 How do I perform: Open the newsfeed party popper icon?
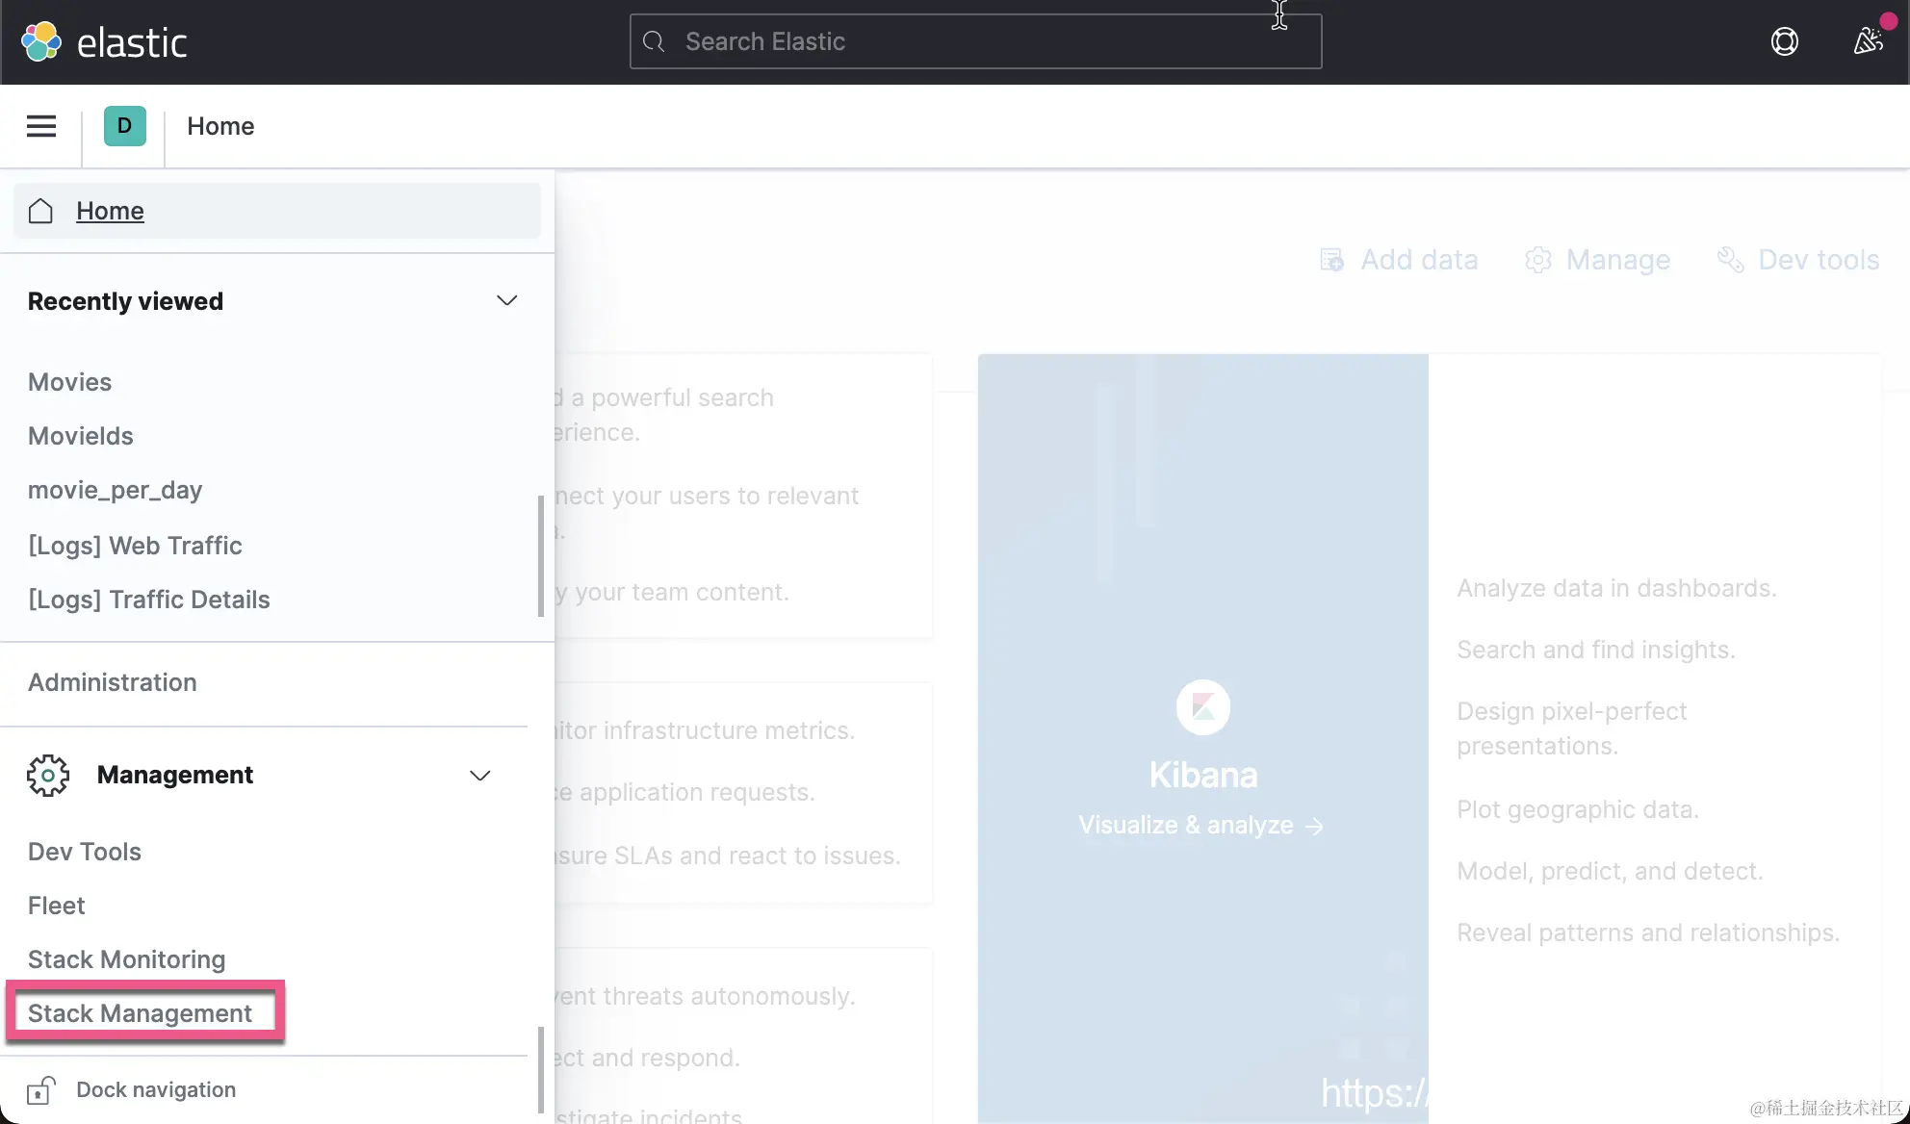tap(1868, 41)
